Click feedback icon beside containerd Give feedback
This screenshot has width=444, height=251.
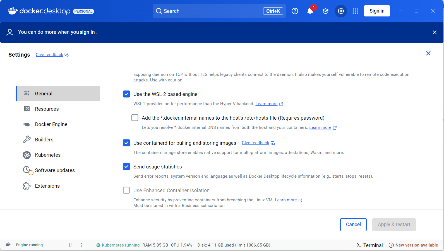(x=273, y=143)
